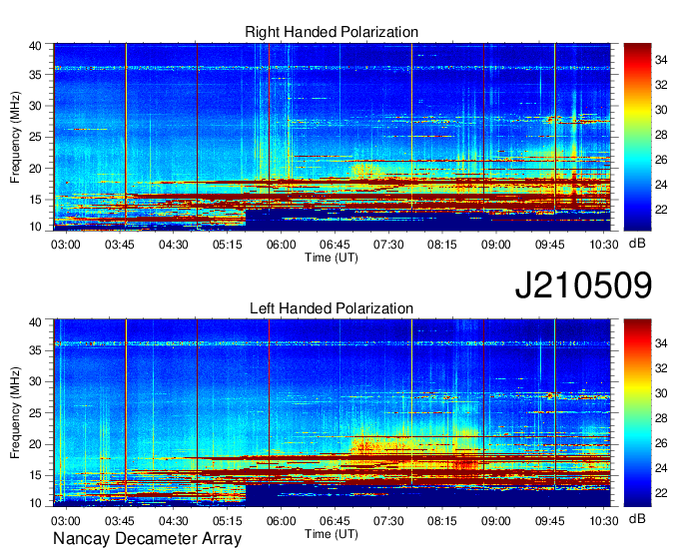This screenshot has height=551, width=679.
Task: Click "Time (UT)" under the Right Handed plot
Action: pos(332,258)
